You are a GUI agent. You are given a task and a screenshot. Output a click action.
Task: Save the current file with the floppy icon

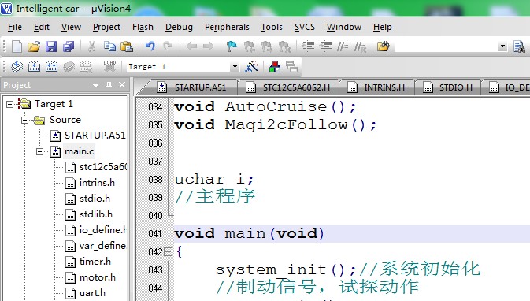tap(51, 46)
